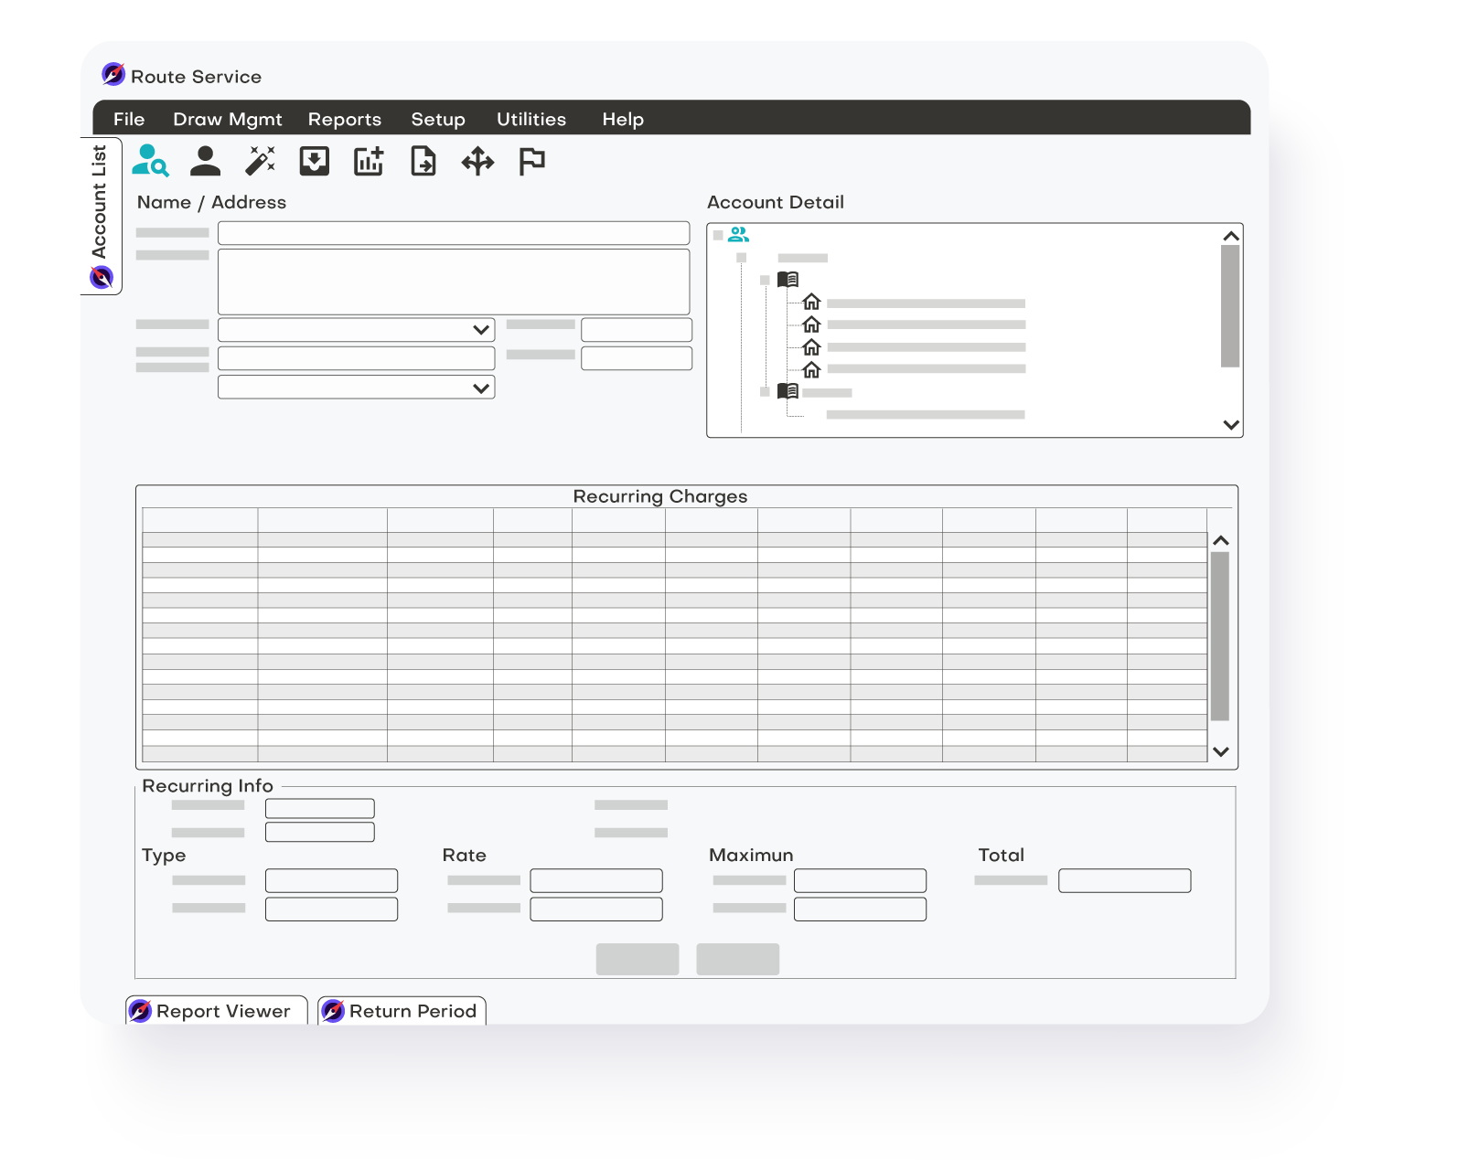The height and width of the screenshot is (1170, 1479).
Task: Open the Utilities menu
Action: click(531, 119)
